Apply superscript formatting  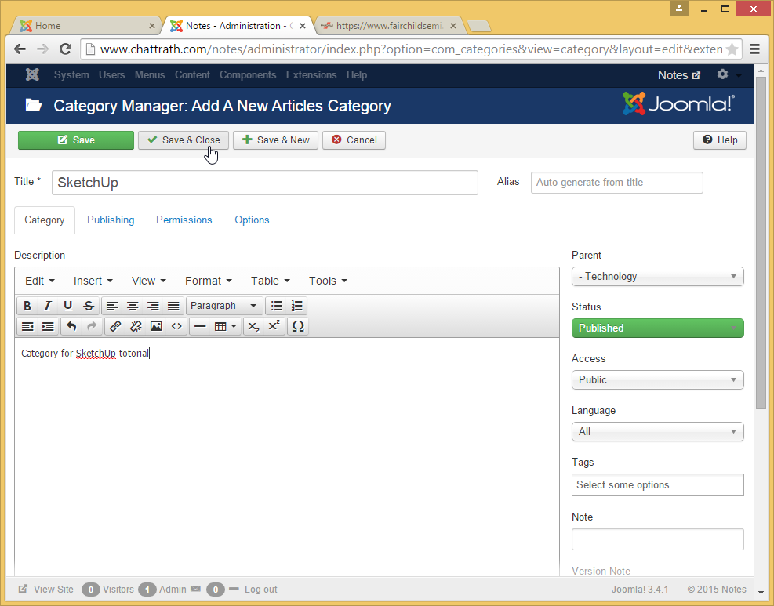274,326
